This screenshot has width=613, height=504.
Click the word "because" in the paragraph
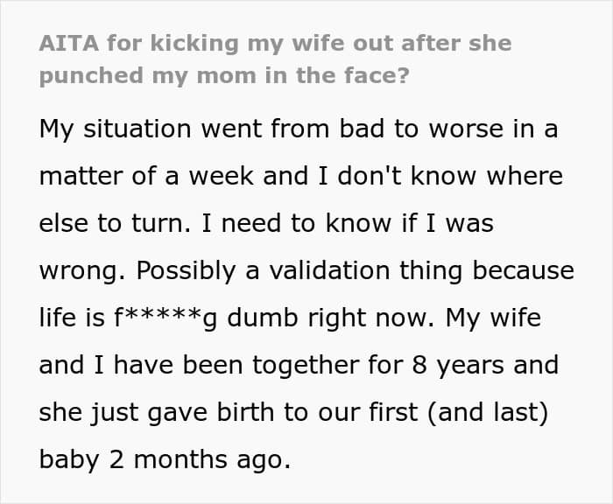pos(525,271)
